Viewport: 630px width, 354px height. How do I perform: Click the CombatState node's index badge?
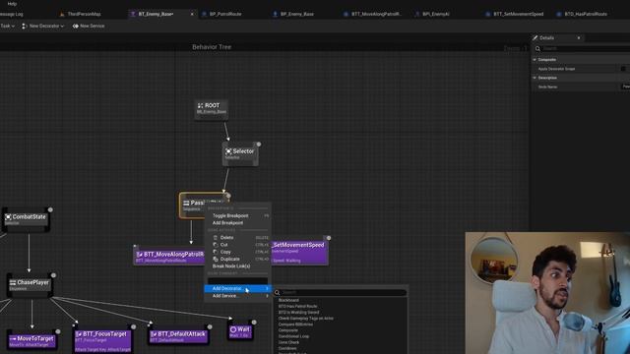[50, 209]
